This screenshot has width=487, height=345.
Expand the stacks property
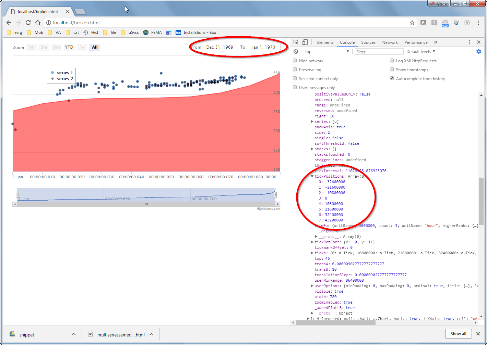point(312,149)
